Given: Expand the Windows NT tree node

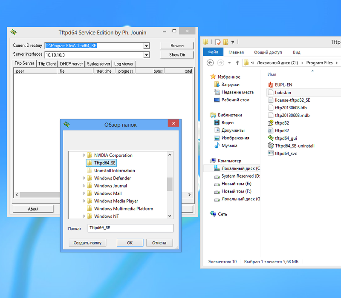Looking at the screenshot, I should click(84, 216).
